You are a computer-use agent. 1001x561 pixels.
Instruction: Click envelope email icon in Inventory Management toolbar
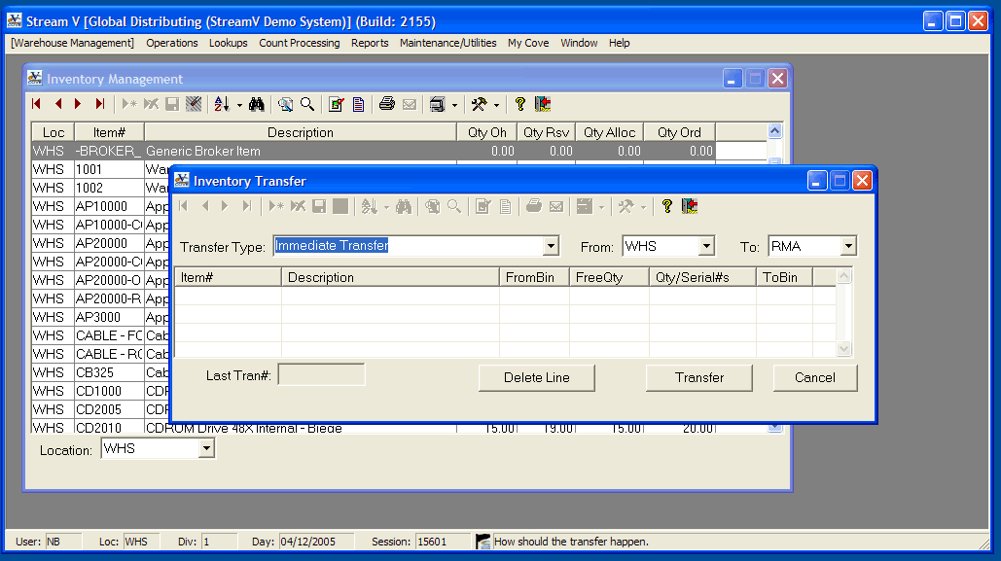coord(410,104)
